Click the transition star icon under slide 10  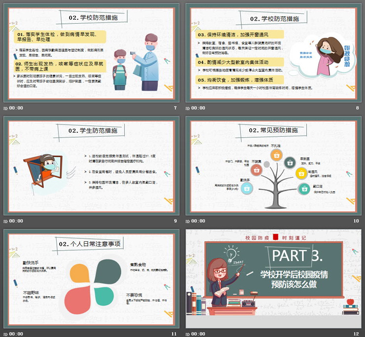187,221
